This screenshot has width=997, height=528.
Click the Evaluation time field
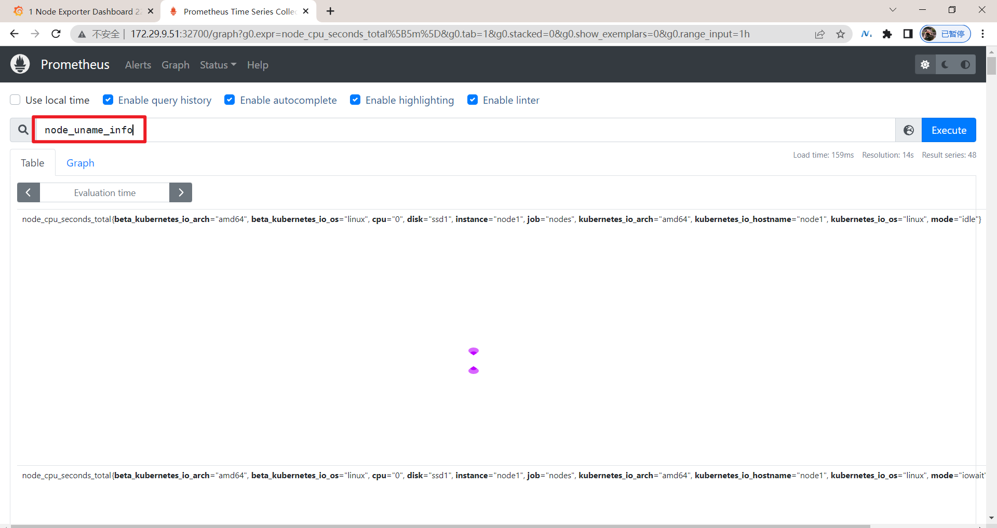click(104, 192)
